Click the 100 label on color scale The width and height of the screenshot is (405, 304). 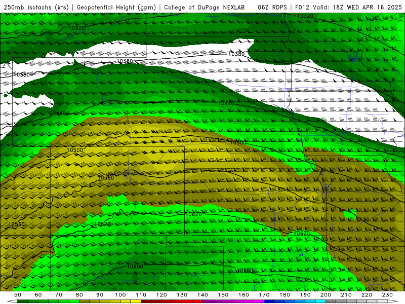[120, 295]
